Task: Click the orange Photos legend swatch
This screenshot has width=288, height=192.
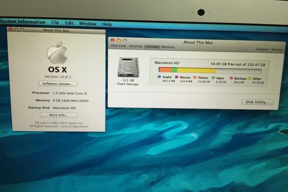Action: tap(195, 77)
